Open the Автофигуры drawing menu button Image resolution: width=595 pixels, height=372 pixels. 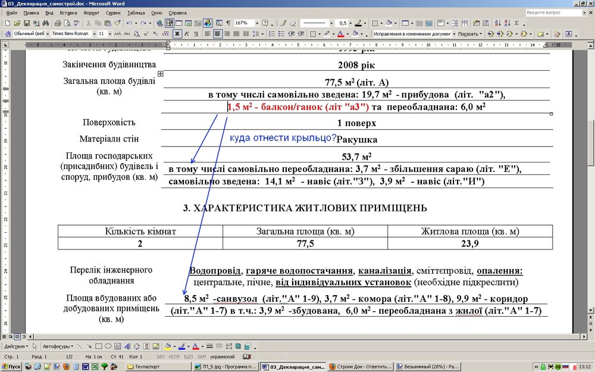[58, 346]
